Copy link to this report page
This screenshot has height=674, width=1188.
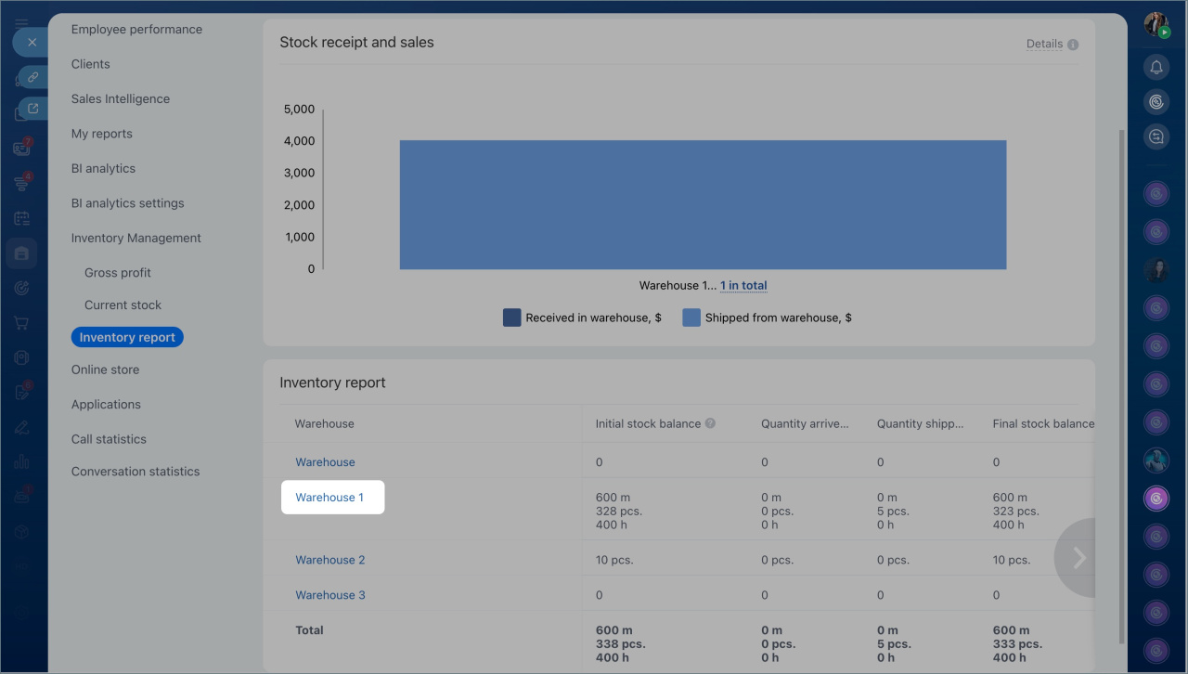(x=32, y=77)
